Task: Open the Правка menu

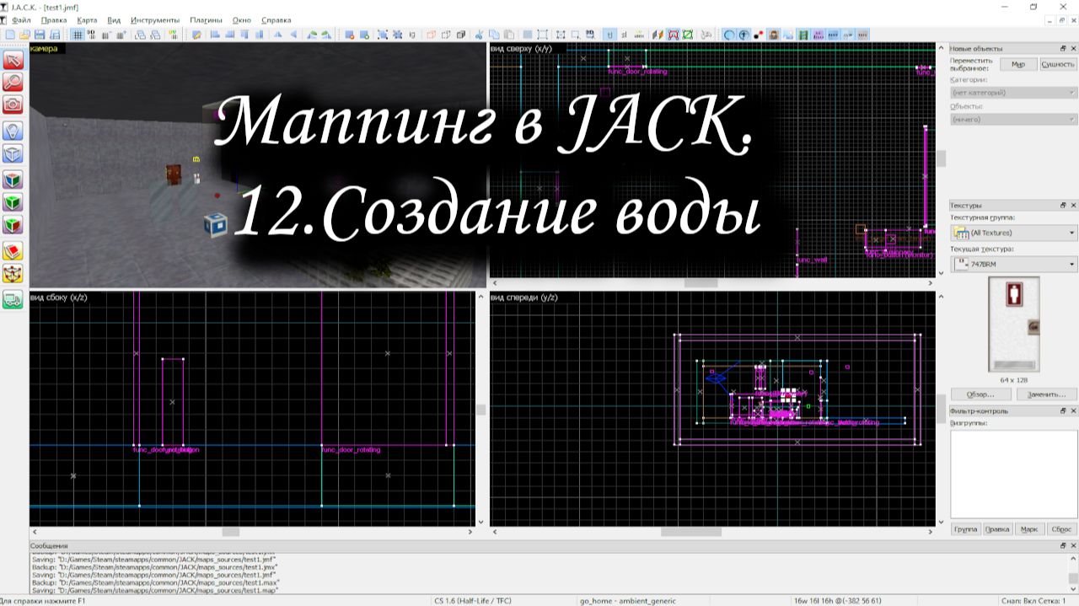Action: pyautogui.click(x=54, y=19)
